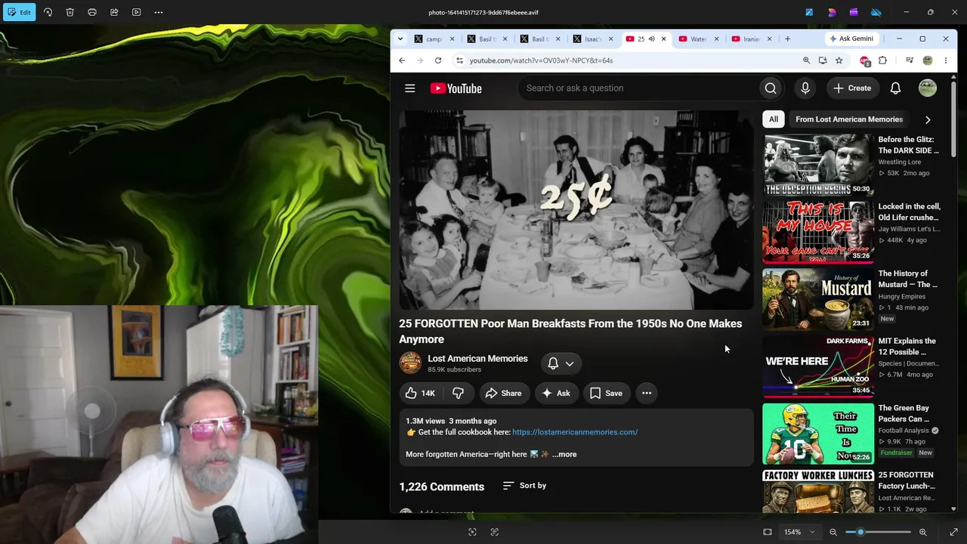
Task: Open Chrome's three-dot menu
Action: (946, 60)
